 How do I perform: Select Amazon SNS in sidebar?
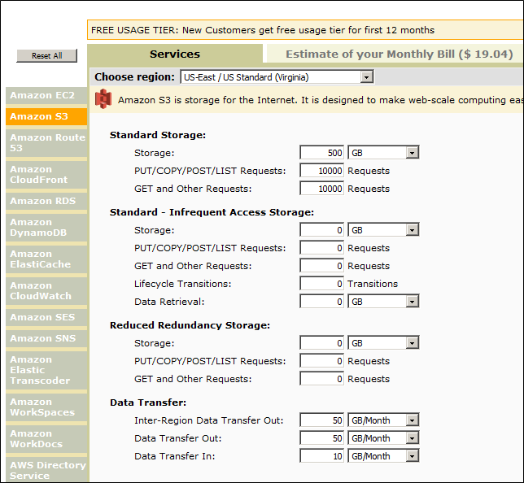point(46,338)
